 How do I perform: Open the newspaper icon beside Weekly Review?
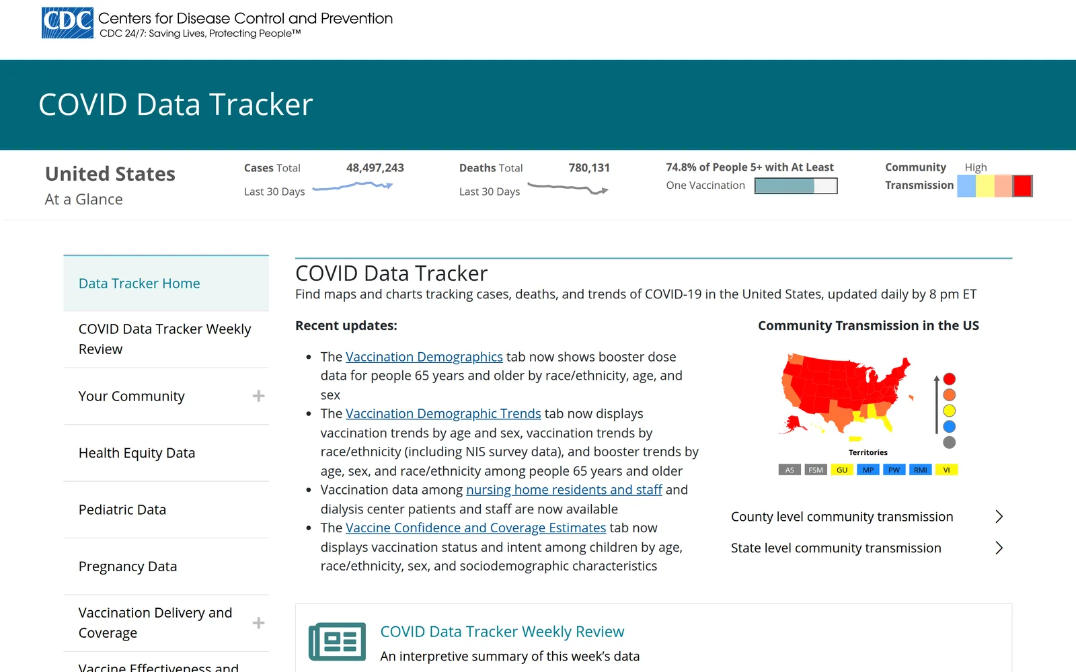tap(337, 642)
